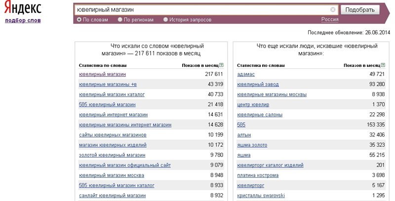
Task: Open the центр ювелир link
Action: tap(253, 104)
